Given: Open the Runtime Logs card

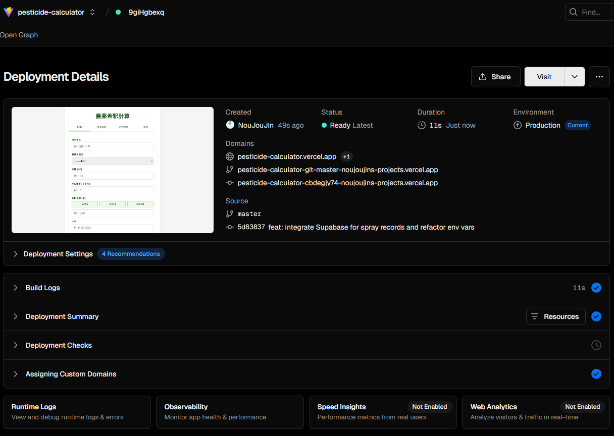Looking at the screenshot, I should click(x=77, y=412).
